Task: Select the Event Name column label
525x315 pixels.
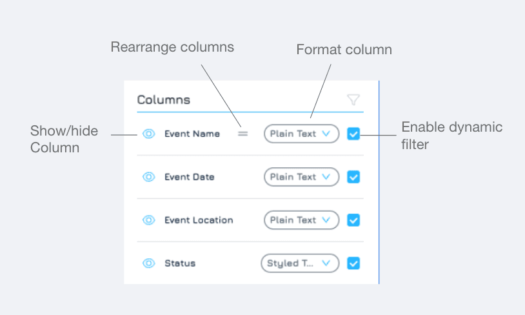Action: 192,134
